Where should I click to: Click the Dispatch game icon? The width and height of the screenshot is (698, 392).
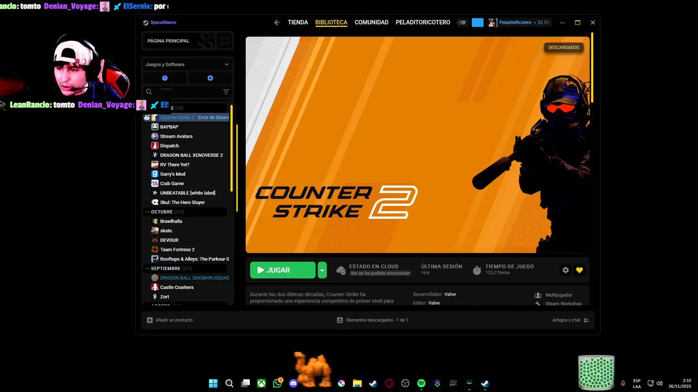point(155,145)
